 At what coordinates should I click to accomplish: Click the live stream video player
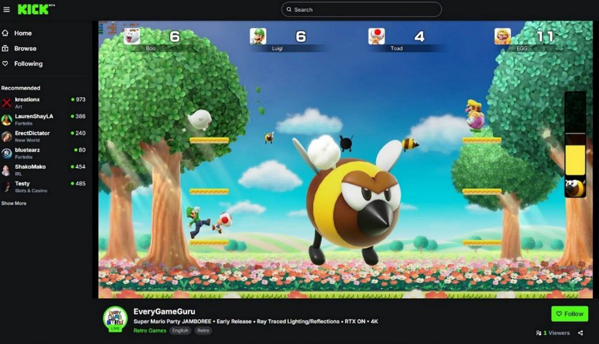pos(345,160)
